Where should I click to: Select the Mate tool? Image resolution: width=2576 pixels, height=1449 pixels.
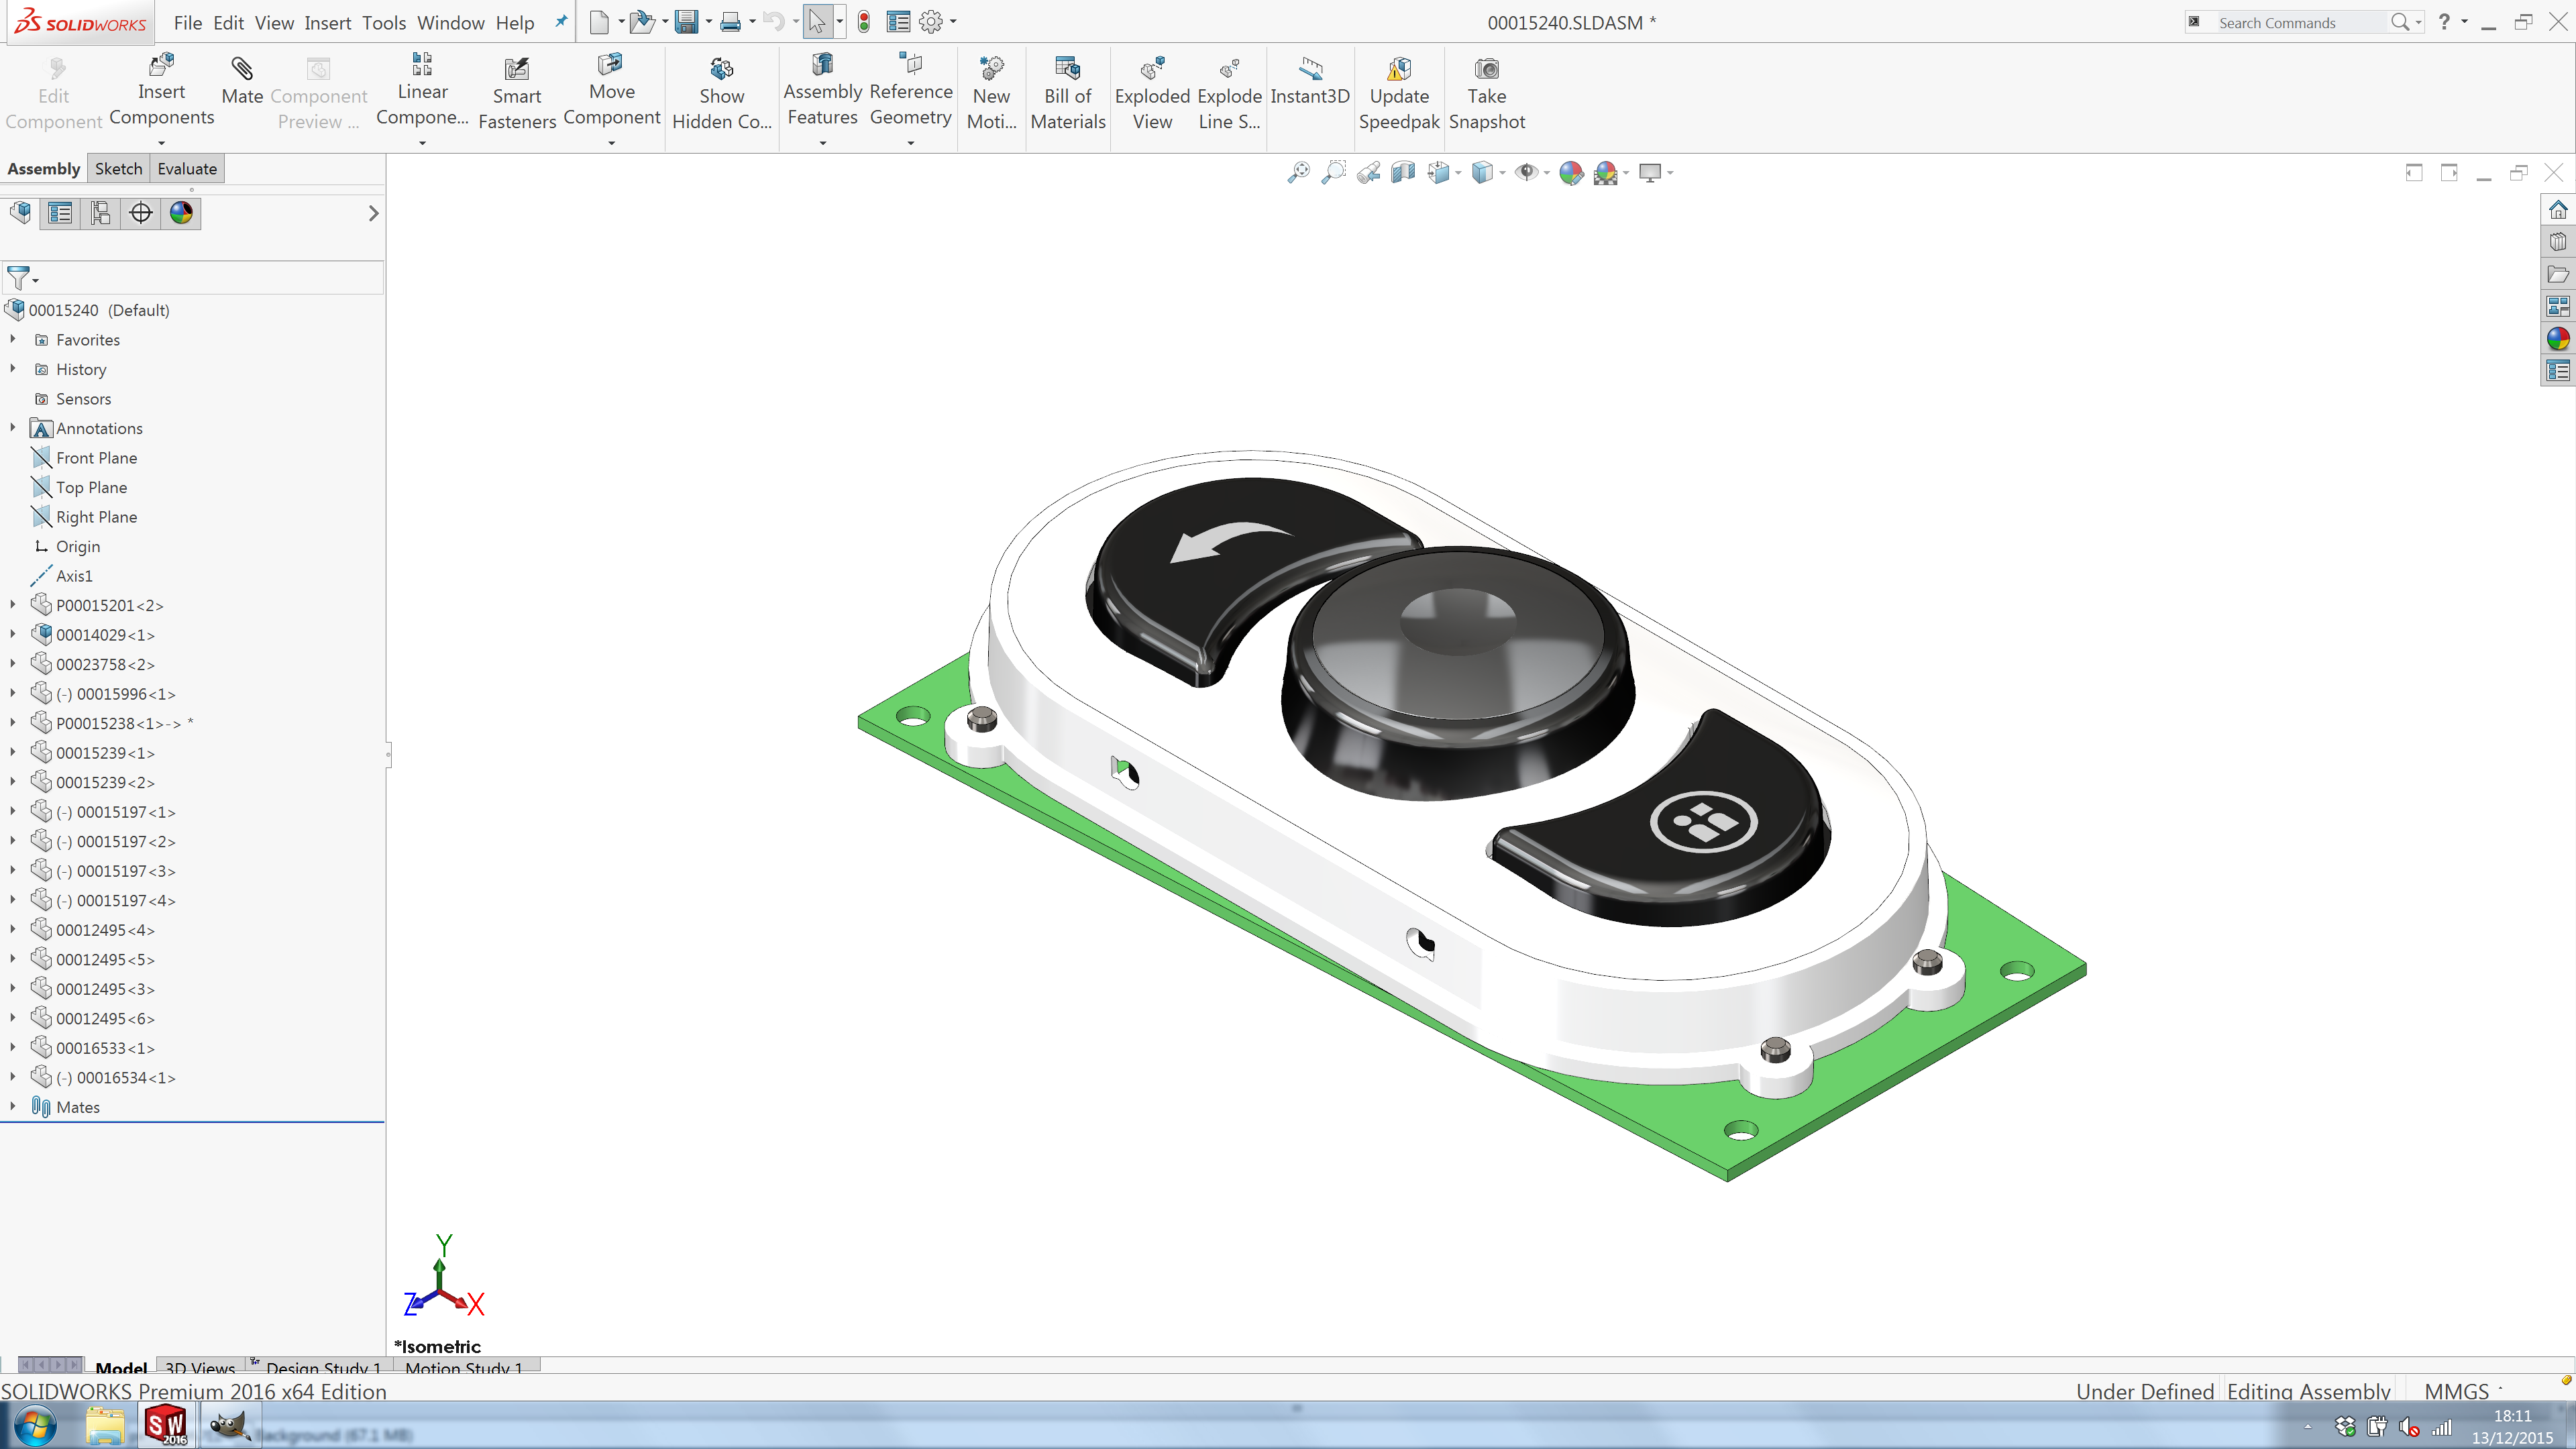(x=242, y=90)
